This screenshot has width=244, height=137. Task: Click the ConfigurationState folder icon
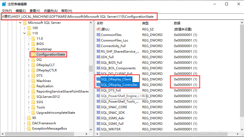coord(33,54)
